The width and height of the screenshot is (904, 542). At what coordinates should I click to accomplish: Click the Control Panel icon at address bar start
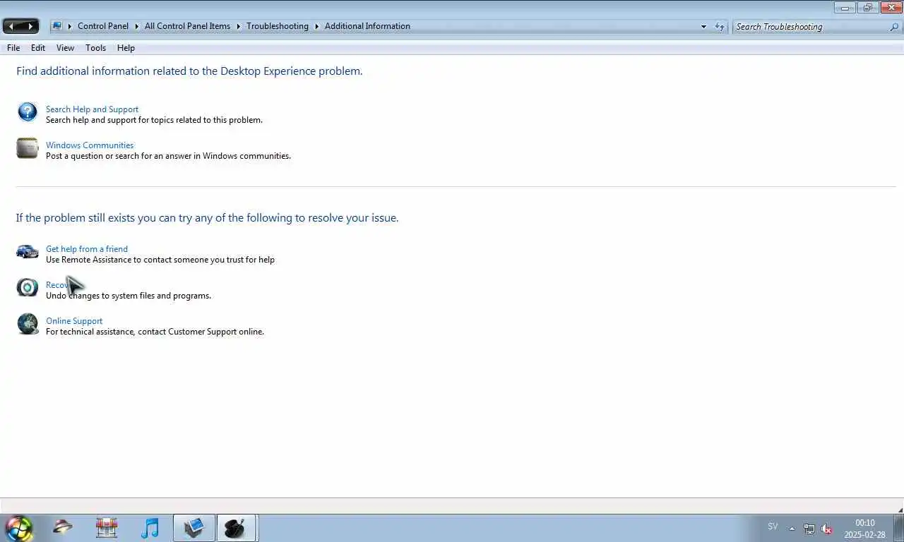[x=56, y=26]
